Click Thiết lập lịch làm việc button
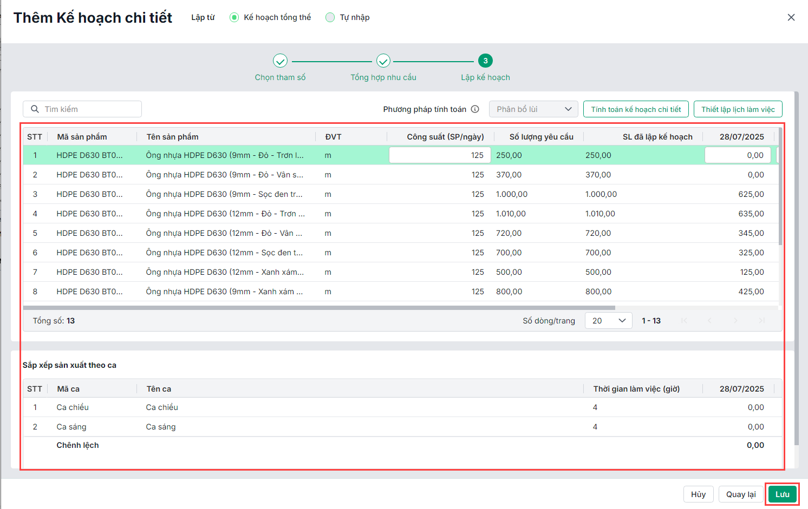This screenshot has height=509, width=808. coord(738,109)
